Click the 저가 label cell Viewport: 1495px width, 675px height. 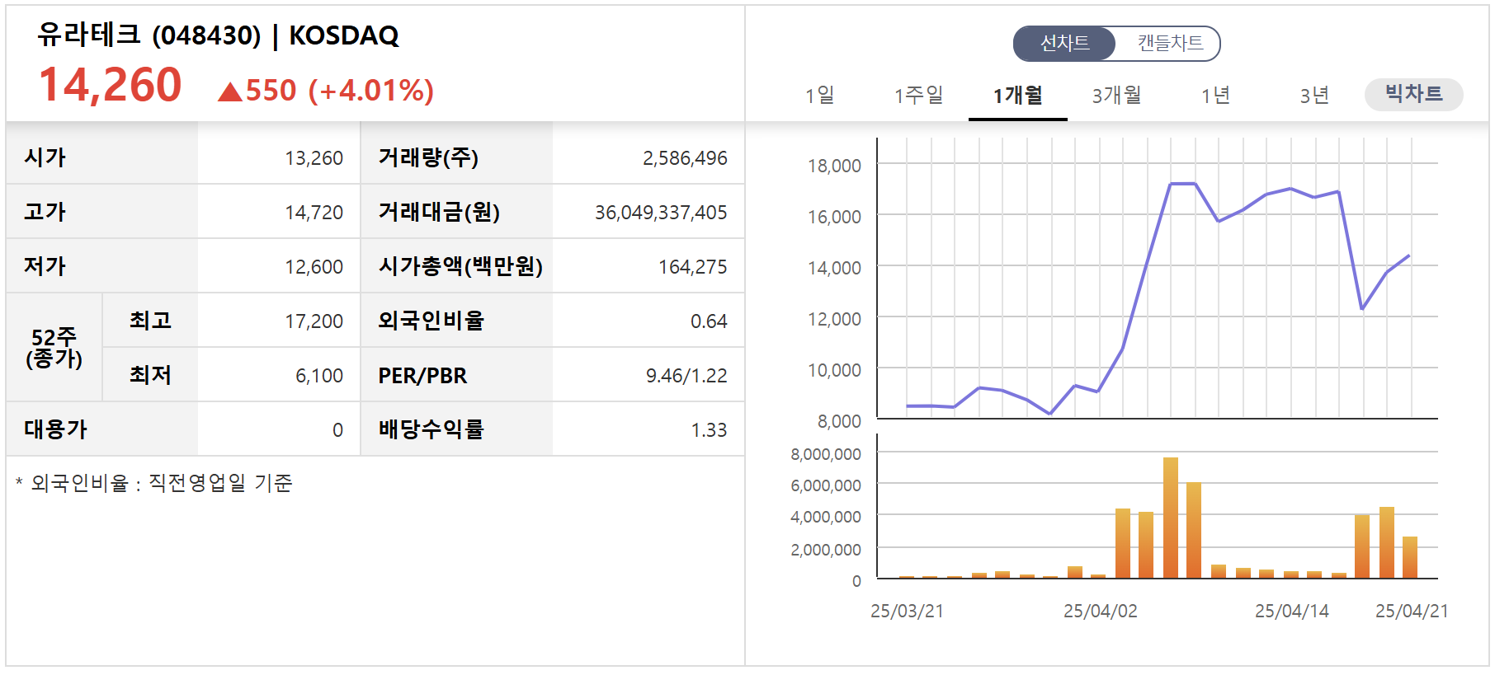(102, 266)
